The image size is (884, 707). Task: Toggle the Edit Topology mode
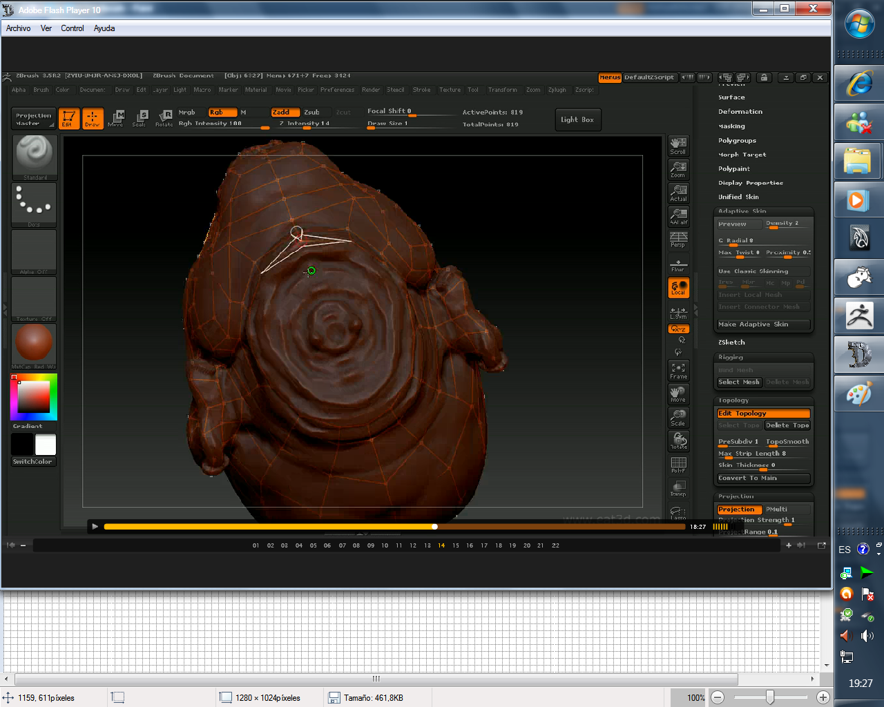click(762, 414)
